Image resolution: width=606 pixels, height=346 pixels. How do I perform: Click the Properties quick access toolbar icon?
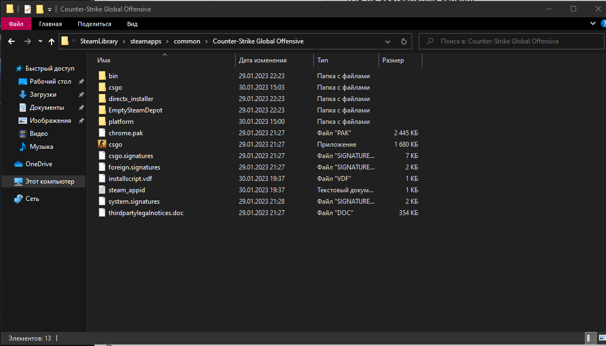point(28,9)
